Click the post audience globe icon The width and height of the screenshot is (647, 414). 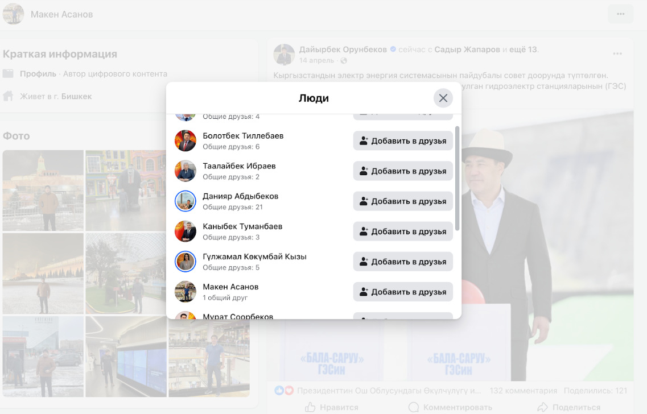344,61
